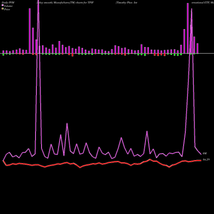
Task: Click the 0M volume value label
Action: (x=205, y=154)
